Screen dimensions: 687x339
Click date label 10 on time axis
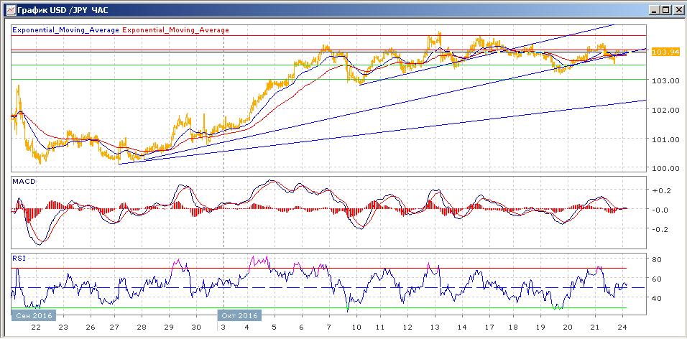(x=356, y=328)
